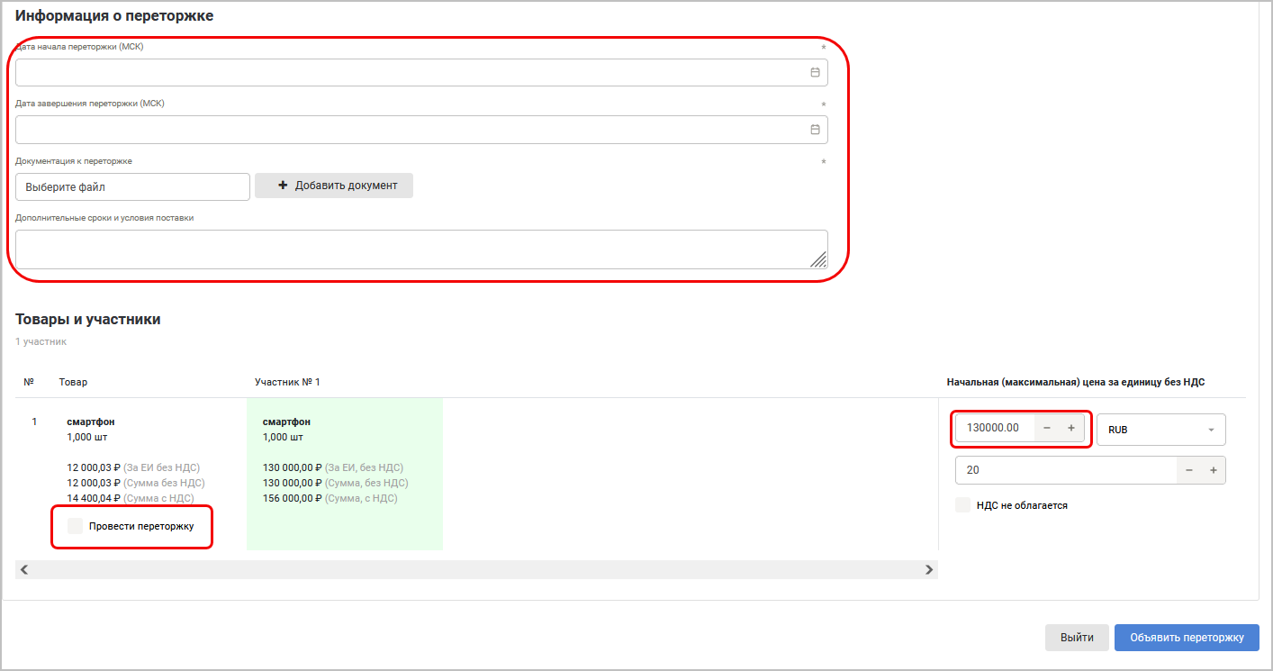Open calendar icon for rebidding start date
Screen dimensions: 1273x671
[x=815, y=73]
